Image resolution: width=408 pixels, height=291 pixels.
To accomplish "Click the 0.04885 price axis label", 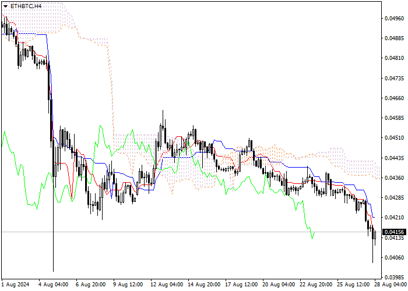I will coord(395,38).
